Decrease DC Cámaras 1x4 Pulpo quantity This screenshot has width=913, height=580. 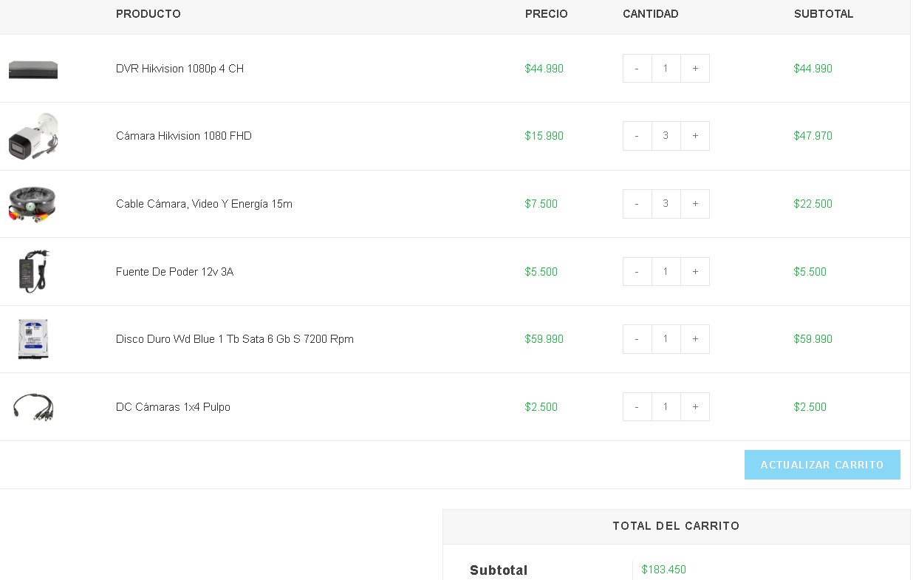[x=637, y=407]
